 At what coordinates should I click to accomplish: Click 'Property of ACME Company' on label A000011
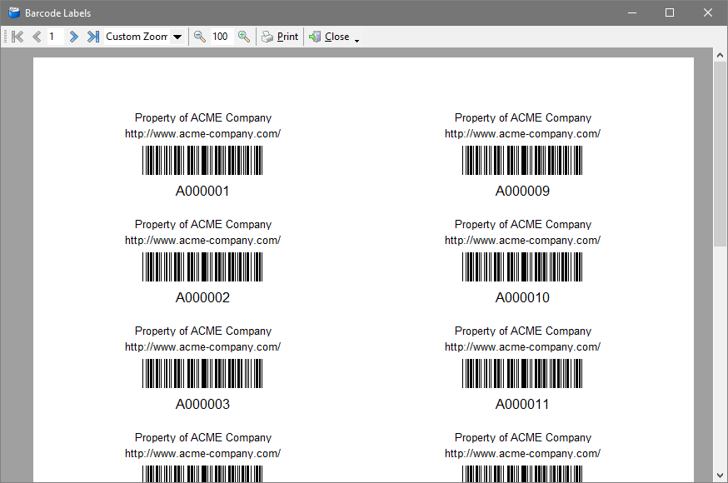click(x=523, y=331)
